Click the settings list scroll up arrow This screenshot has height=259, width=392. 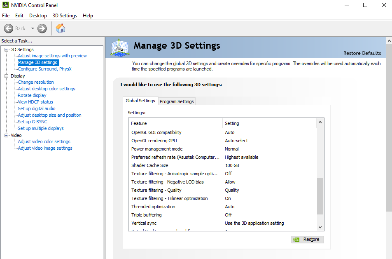pyautogui.click(x=320, y=122)
